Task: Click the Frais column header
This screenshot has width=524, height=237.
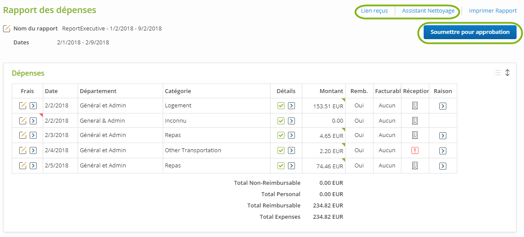Action: 27,91
